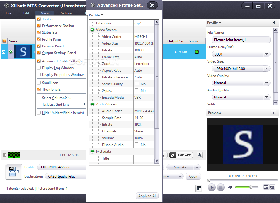Choose Select Column(s)... menu entry
The width and height of the screenshot is (280, 203).
click(56, 98)
